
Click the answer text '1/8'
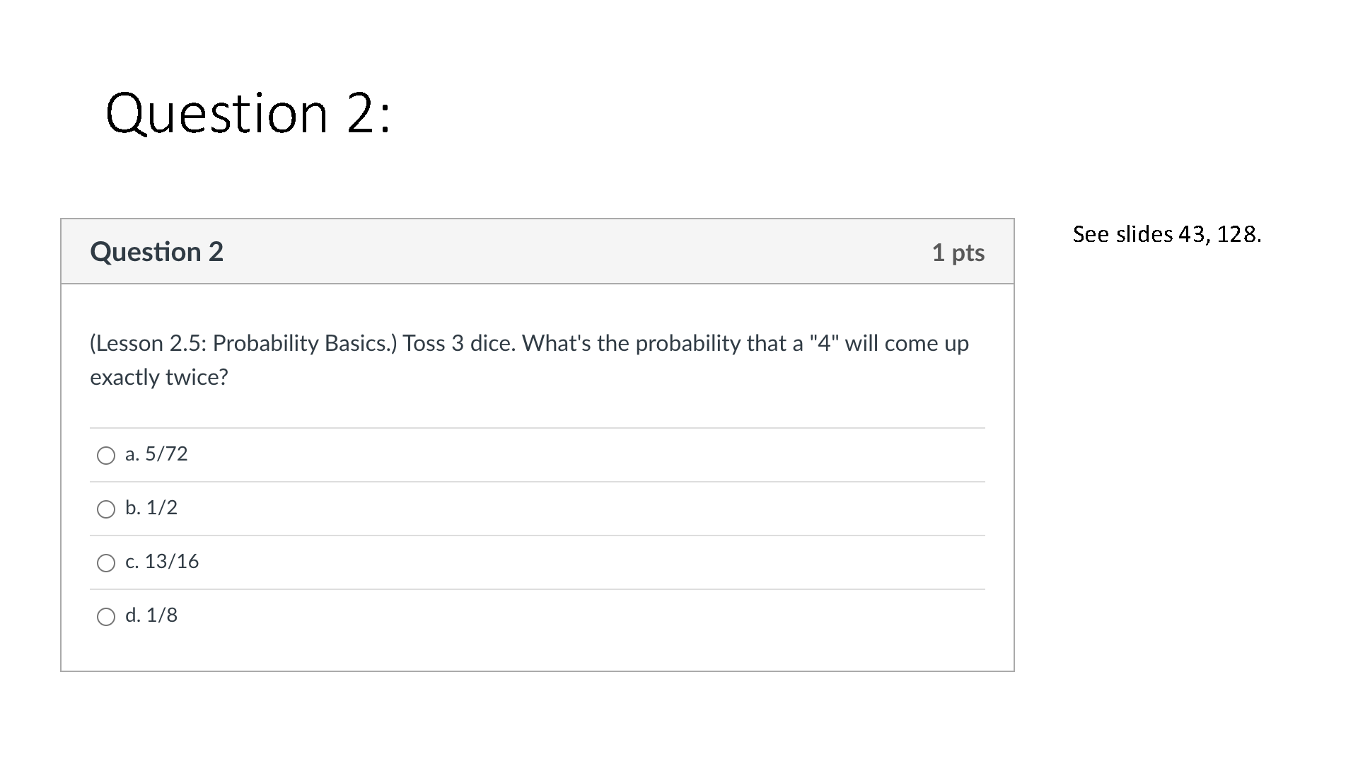pos(161,615)
